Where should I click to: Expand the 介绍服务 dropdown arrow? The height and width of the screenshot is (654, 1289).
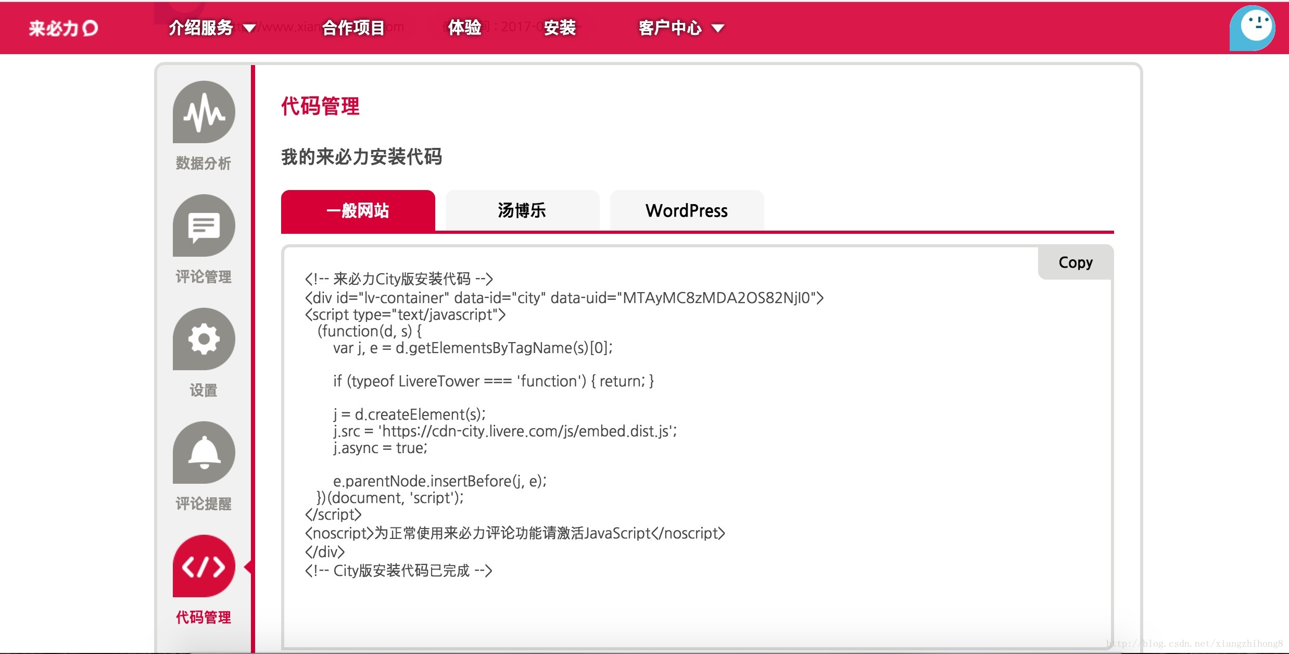[x=250, y=28]
